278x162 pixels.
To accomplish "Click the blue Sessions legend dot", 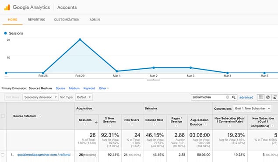I will (x=6, y=33).
